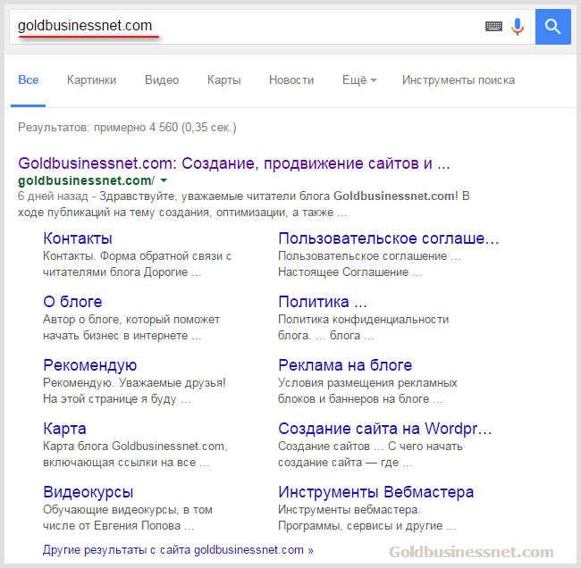581x568 pixels.
Task: Click snippet text '6 дней назад - Здравствуйте'
Action: [97, 196]
